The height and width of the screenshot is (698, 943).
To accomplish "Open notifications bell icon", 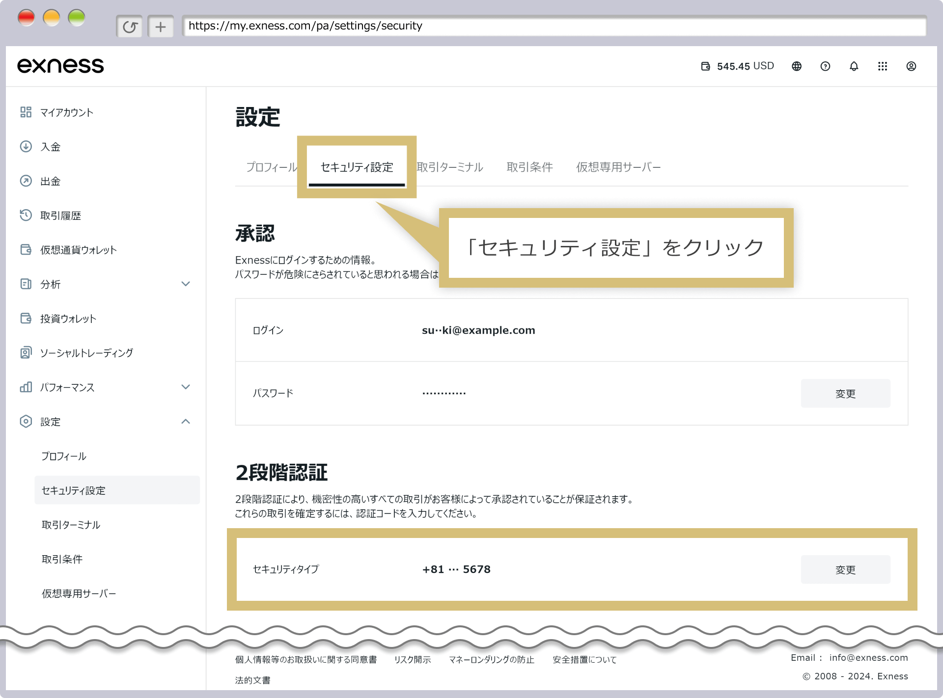I will [854, 66].
